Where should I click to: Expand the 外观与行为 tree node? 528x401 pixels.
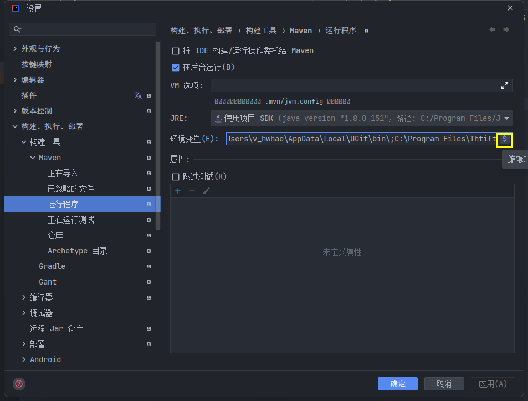pos(15,49)
